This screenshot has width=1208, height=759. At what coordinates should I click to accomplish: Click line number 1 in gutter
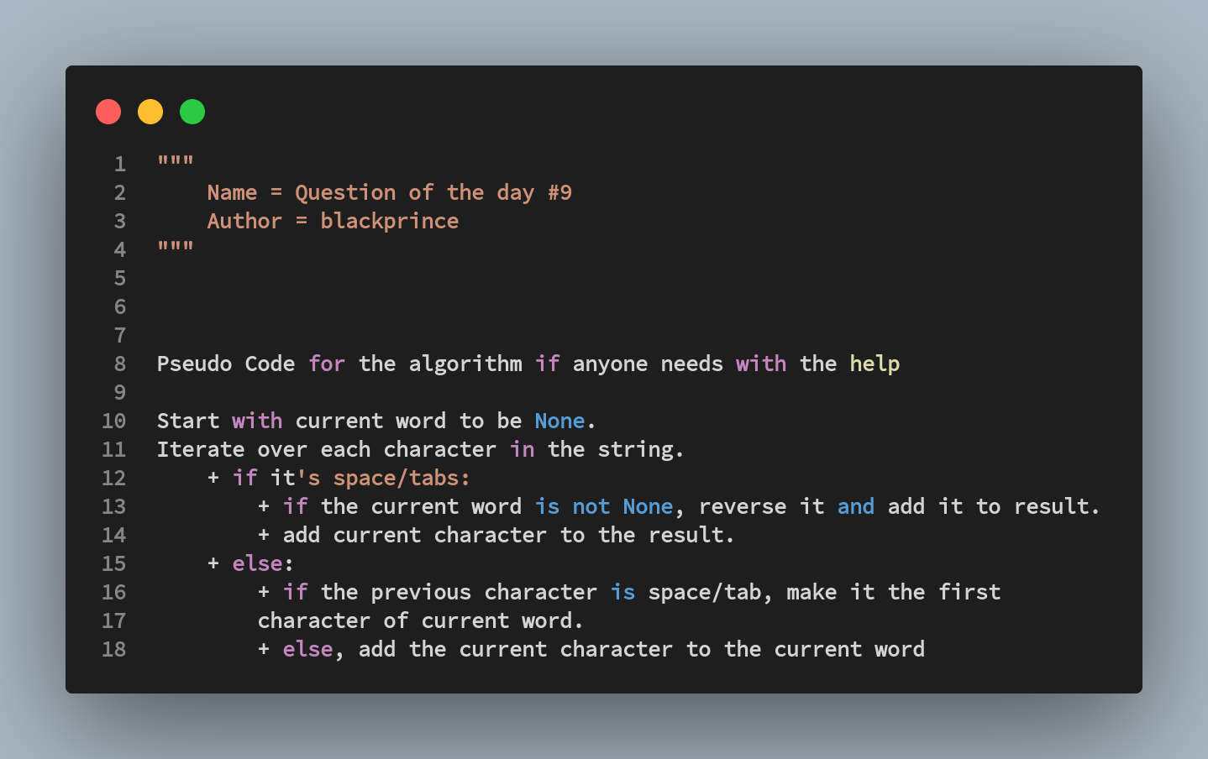pos(120,164)
